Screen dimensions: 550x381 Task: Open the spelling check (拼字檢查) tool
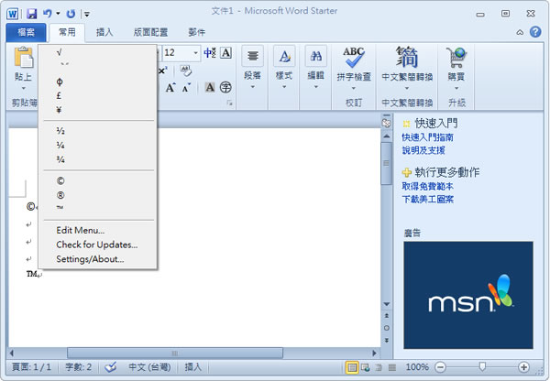[x=353, y=64]
